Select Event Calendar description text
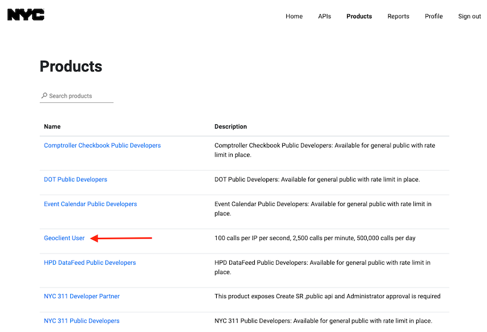This screenshot has width=487, height=332. tap(323, 208)
